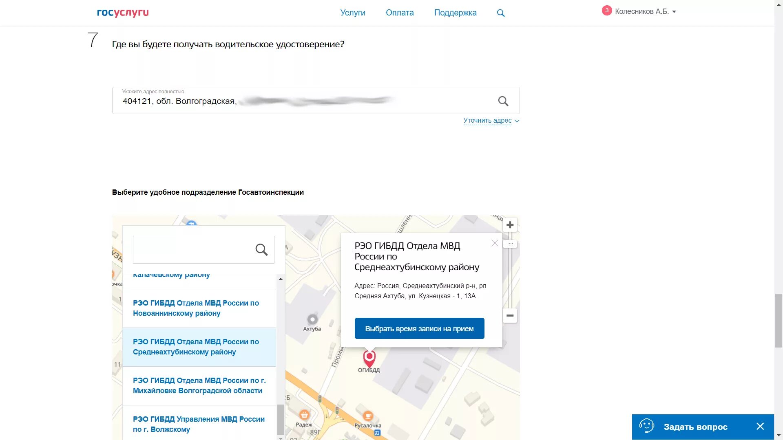Zoom out the map with minus button
This screenshot has width=783, height=440.
coord(510,316)
